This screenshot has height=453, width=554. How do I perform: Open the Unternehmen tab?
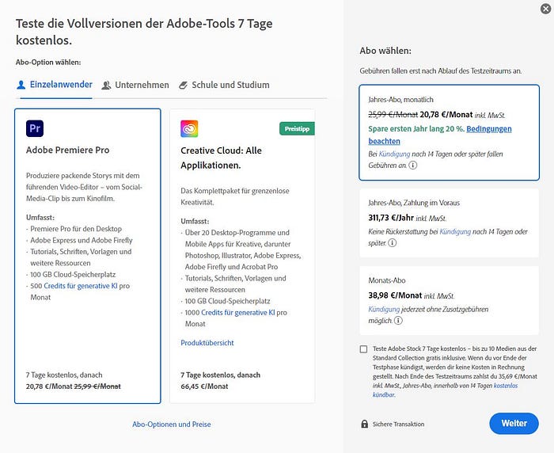point(135,85)
